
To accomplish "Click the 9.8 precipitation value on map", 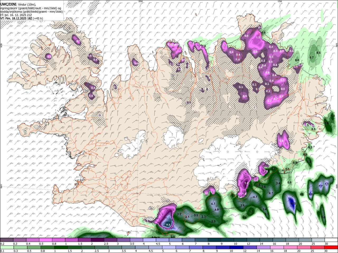I will 168,225.
